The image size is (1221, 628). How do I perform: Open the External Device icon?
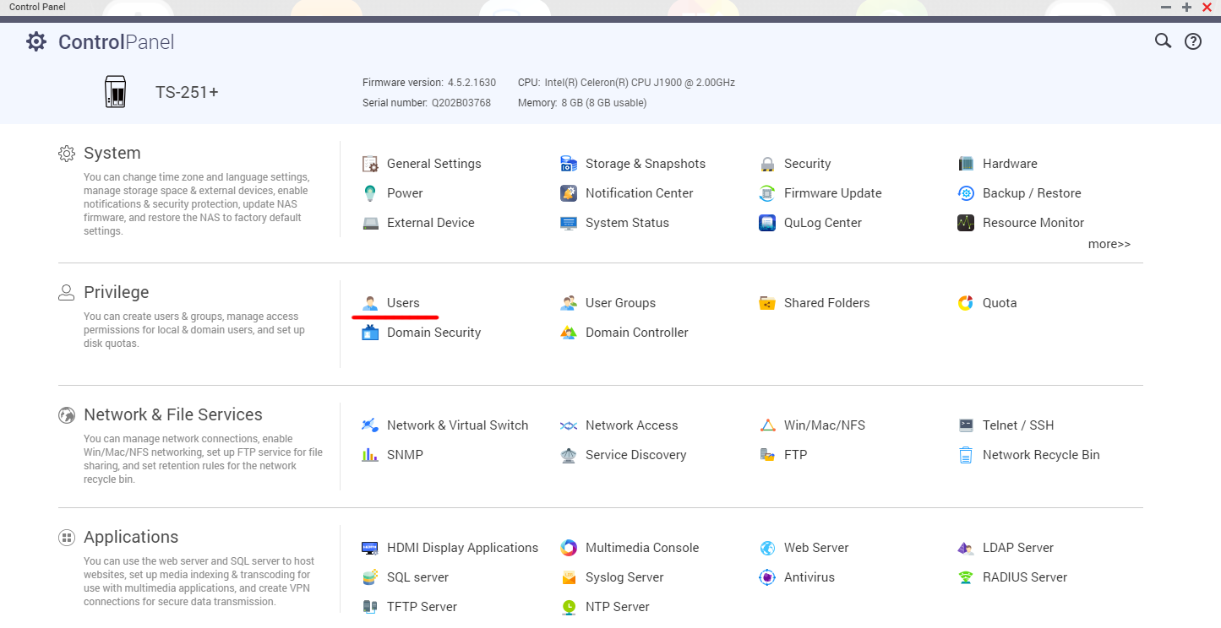370,223
